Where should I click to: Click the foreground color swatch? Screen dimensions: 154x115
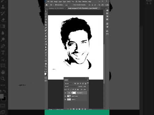(x=45, y=74)
